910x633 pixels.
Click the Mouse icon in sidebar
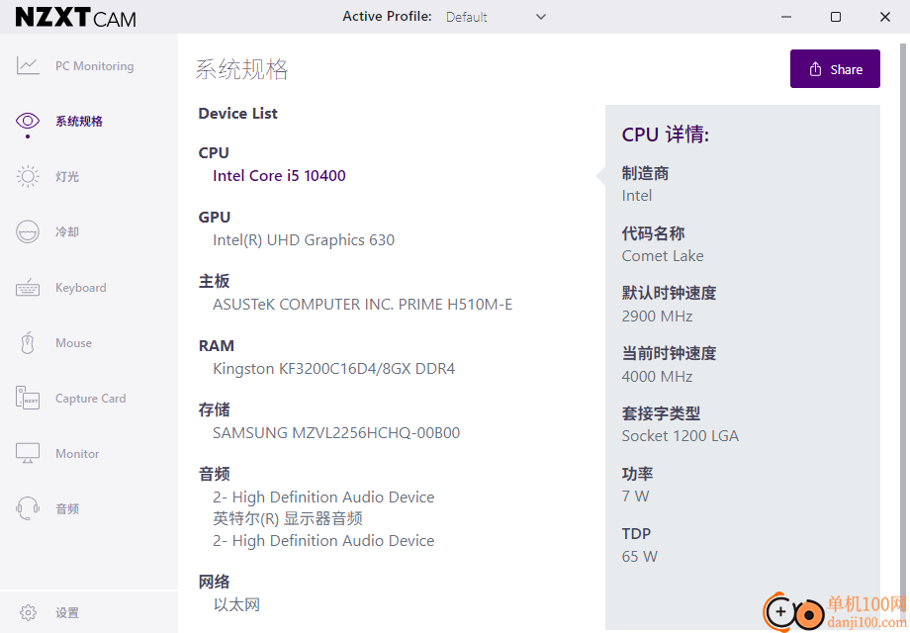28,343
